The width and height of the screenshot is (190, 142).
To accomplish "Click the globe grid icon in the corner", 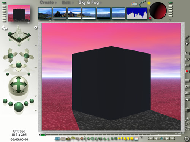I will point(187,139).
